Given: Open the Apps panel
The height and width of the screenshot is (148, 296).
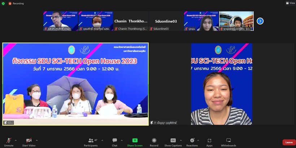Looking at the screenshot, I should click(209, 142).
